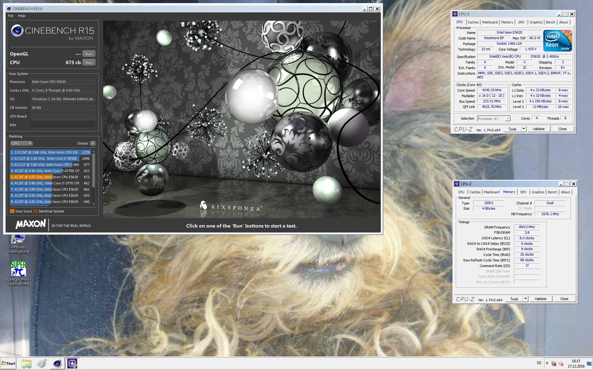Click the DE language indicator

[539, 363]
